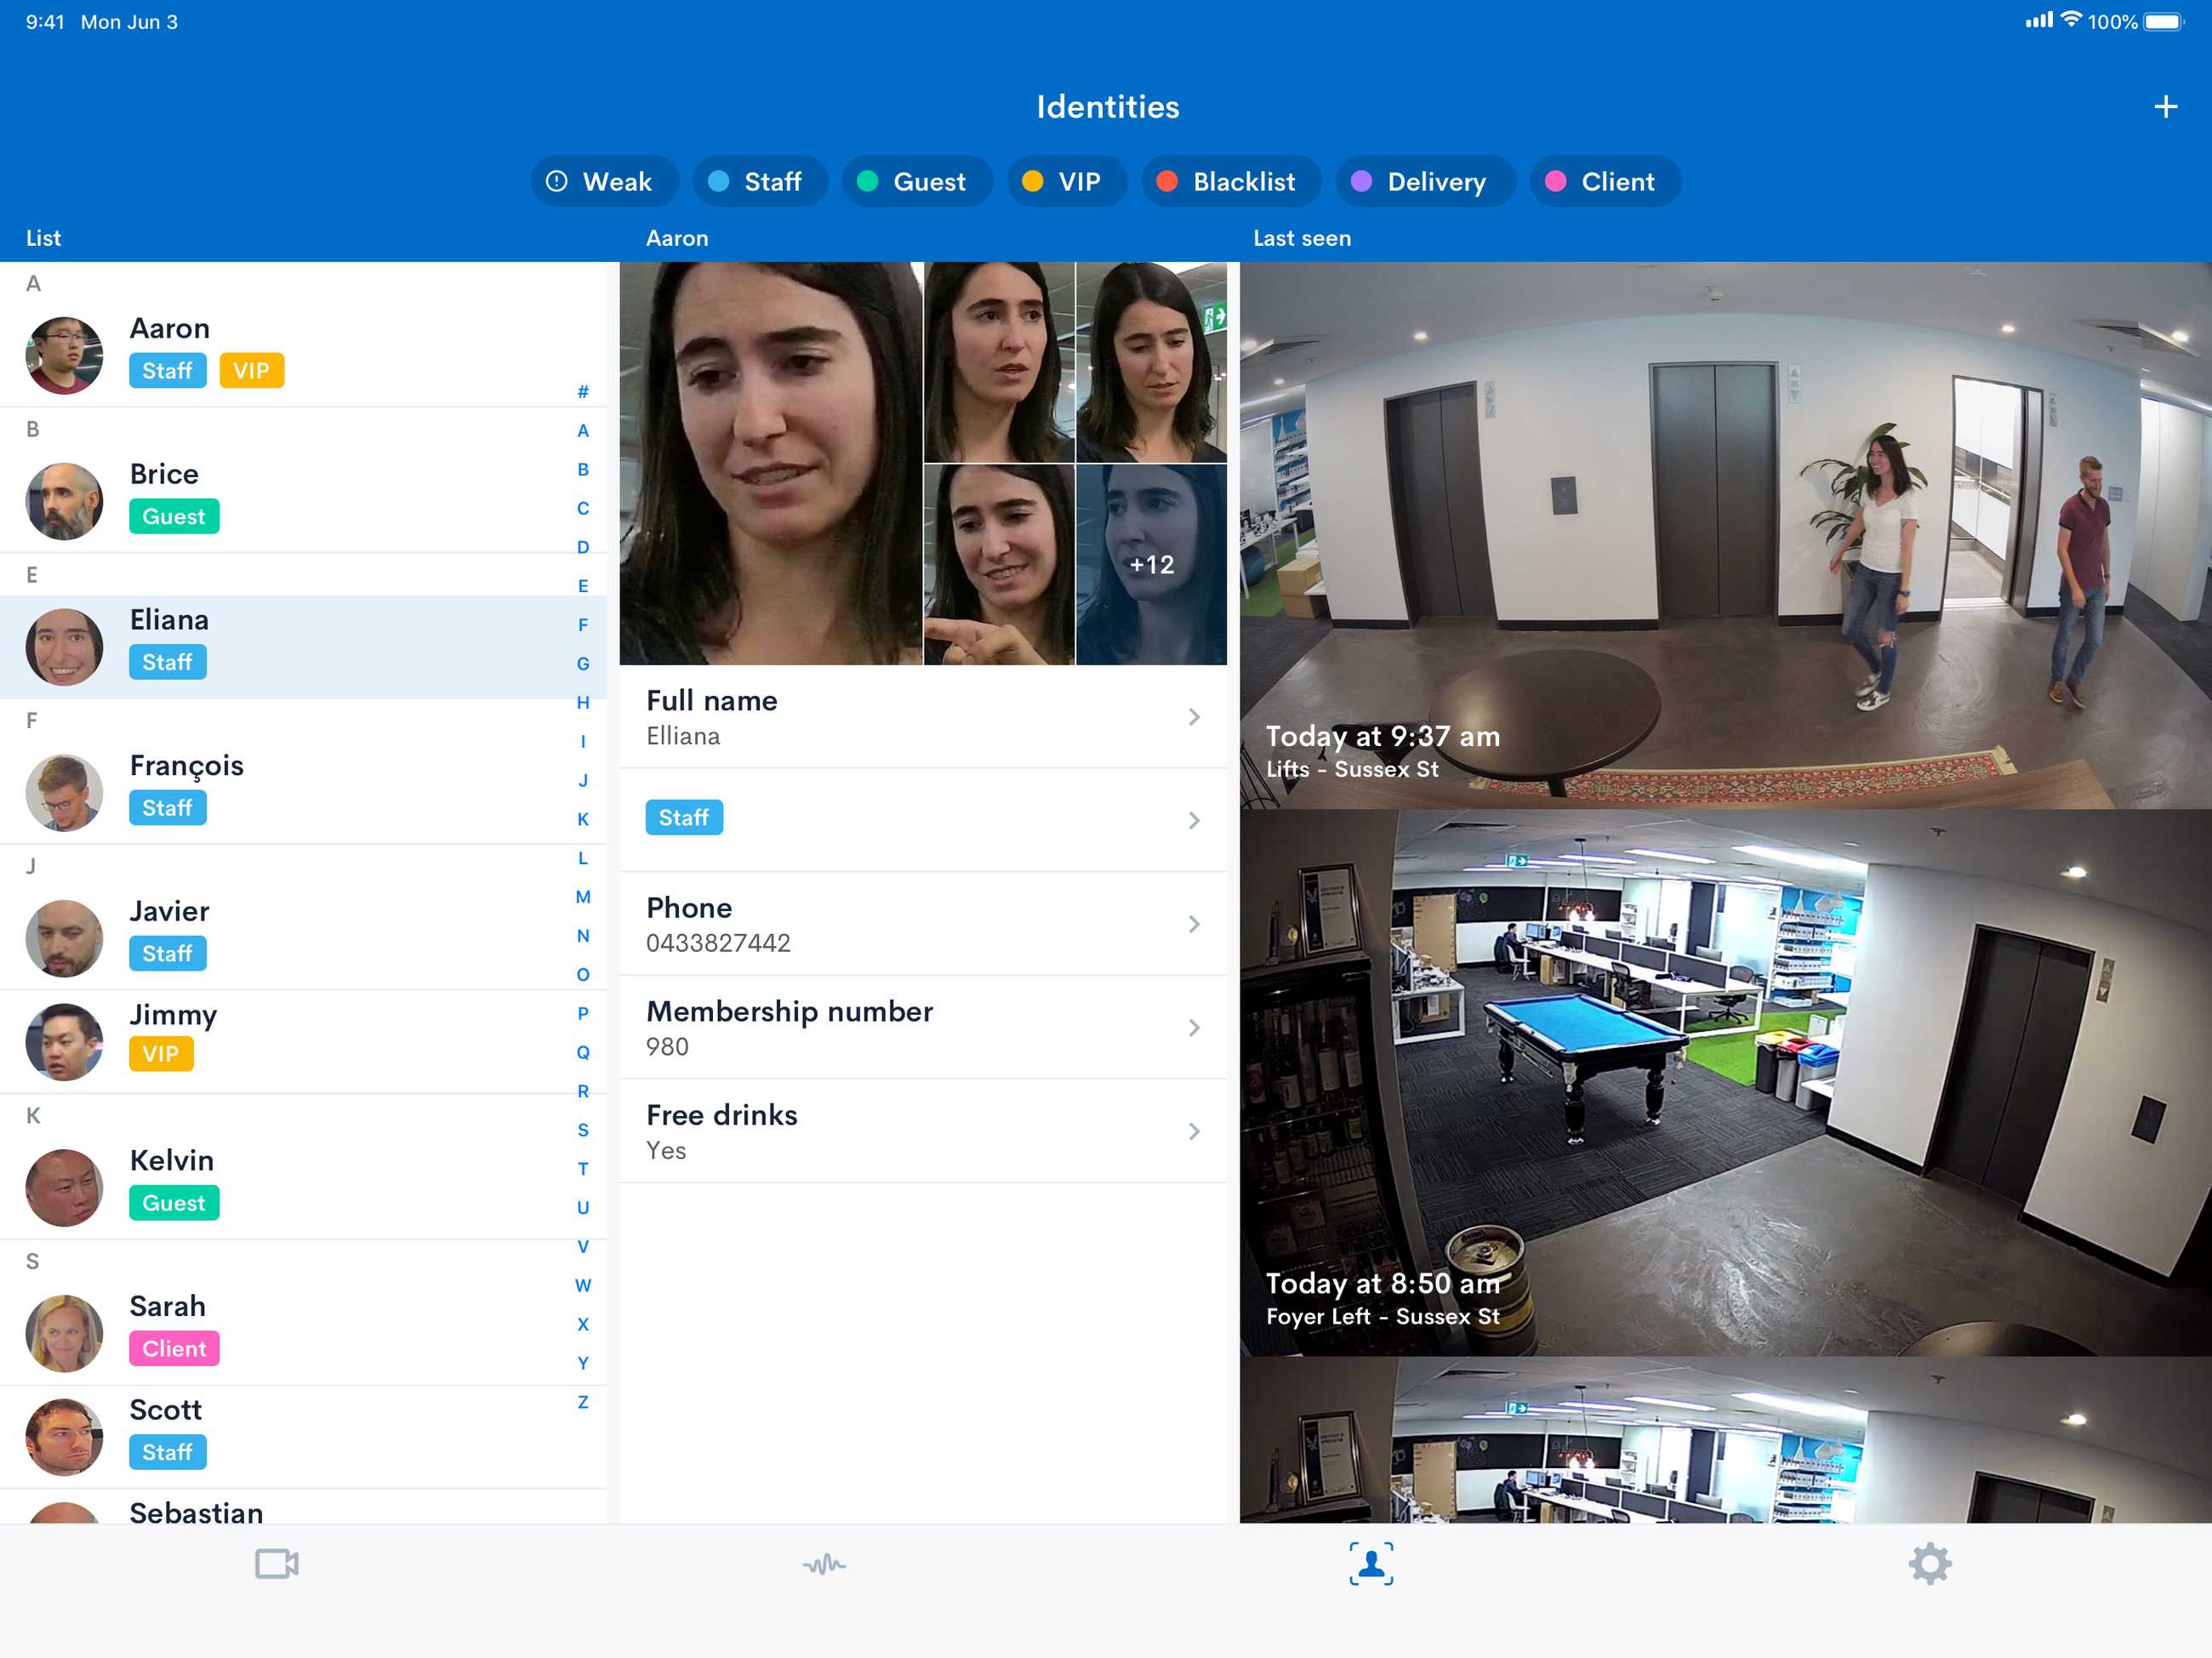Jump to letter B in index
The image size is (2212, 1658).
pos(583,469)
